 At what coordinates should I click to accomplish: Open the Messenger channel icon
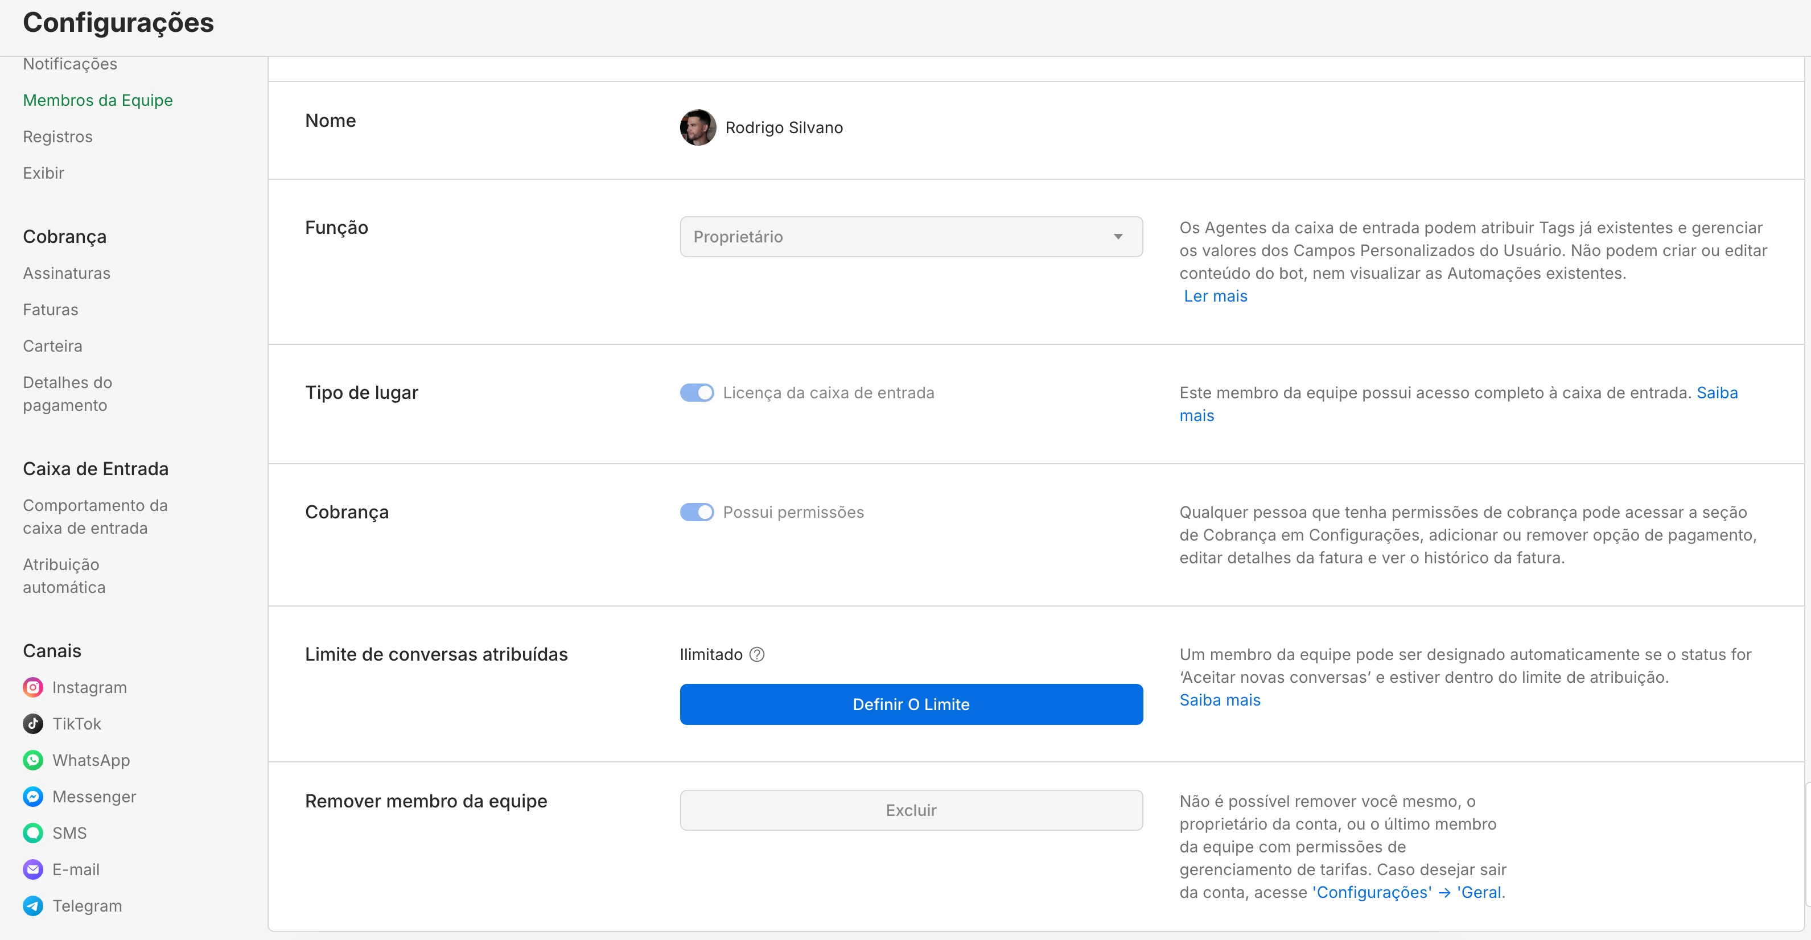(x=32, y=797)
